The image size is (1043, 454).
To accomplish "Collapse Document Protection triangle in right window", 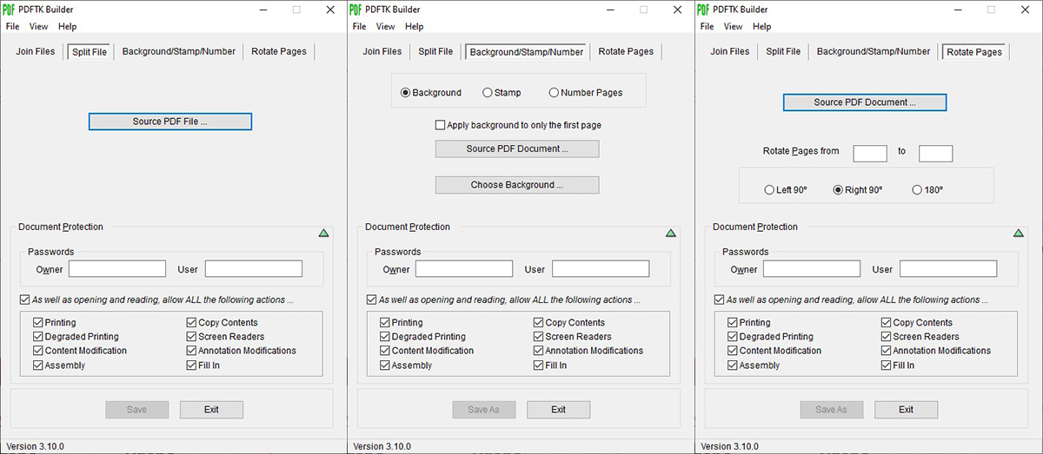I will [x=1018, y=233].
